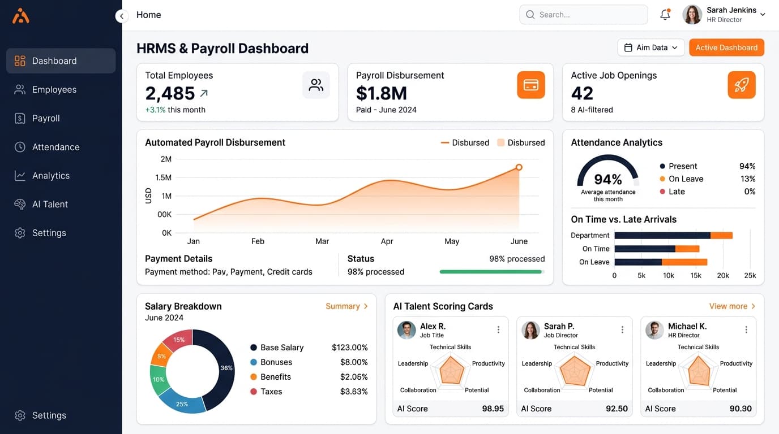
Task: Click the Active Dashboard button
Action: [726, 47]
